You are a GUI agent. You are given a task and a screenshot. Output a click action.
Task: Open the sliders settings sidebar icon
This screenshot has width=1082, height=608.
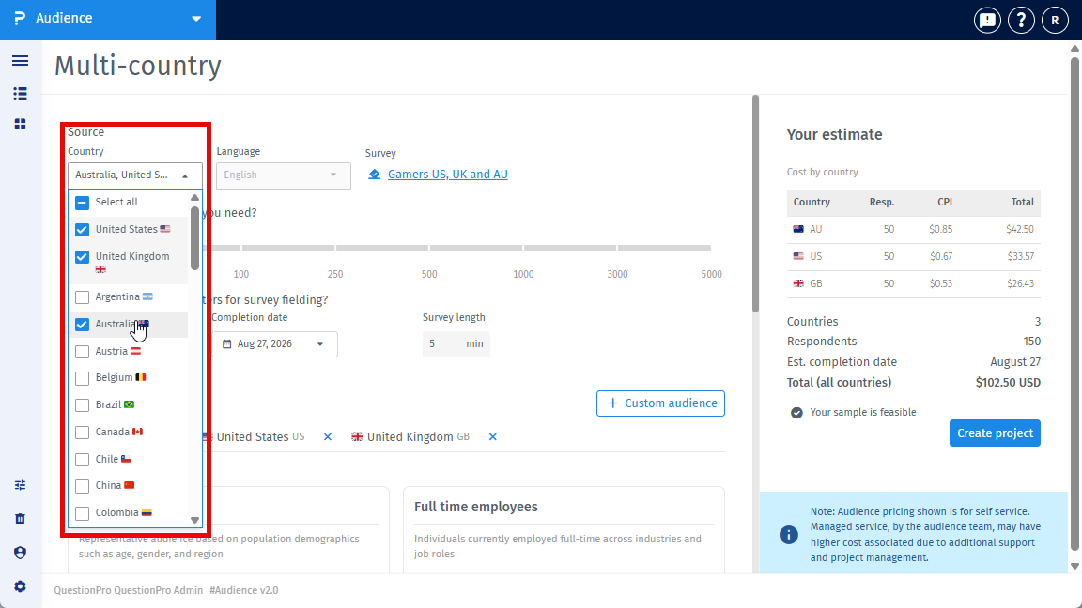tap(20, 485)
